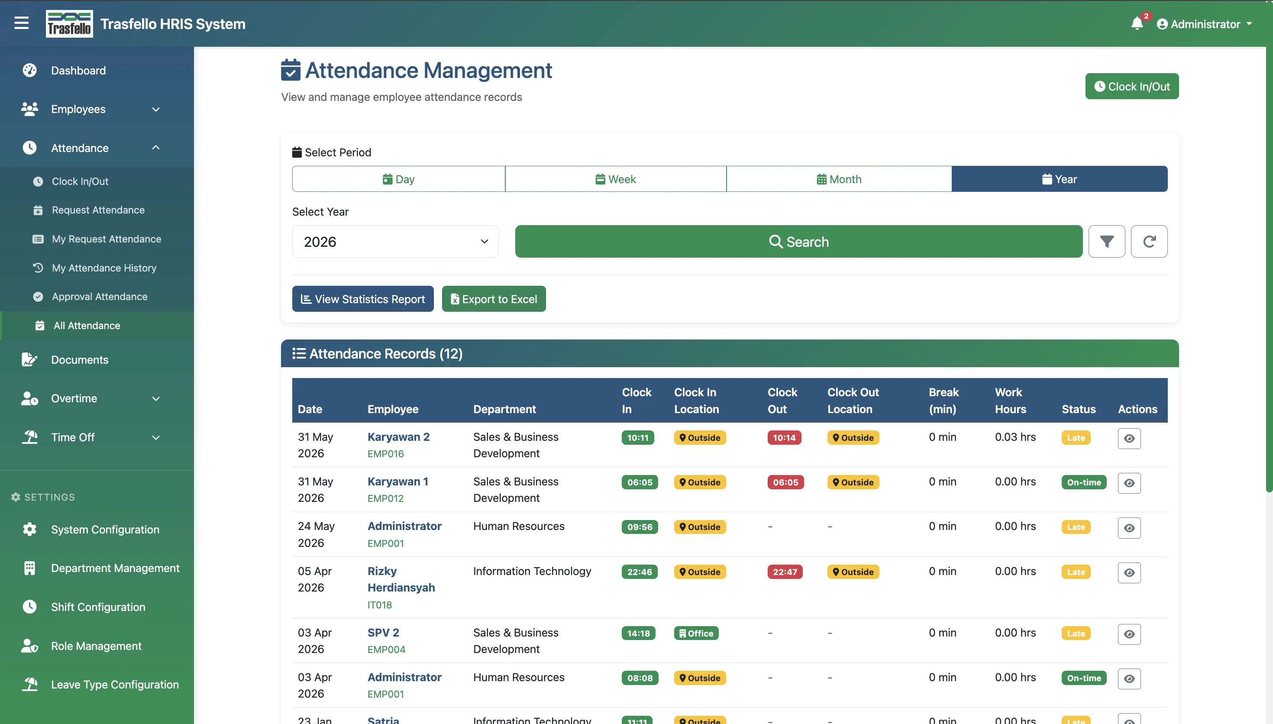
Task: Open Karyawan 1 employee link
Action: [398, 482]
